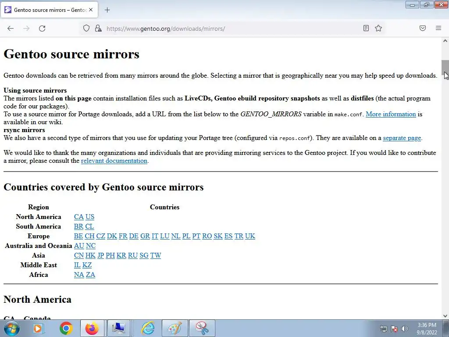The width and height of the screenshot is (449, 337).
Task: Bookmark this page with the star
Action: pyautogui.click(x=378, y=28)
